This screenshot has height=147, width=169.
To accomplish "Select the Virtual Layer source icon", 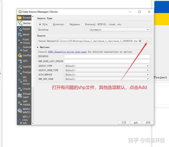I will pos(20,95).
